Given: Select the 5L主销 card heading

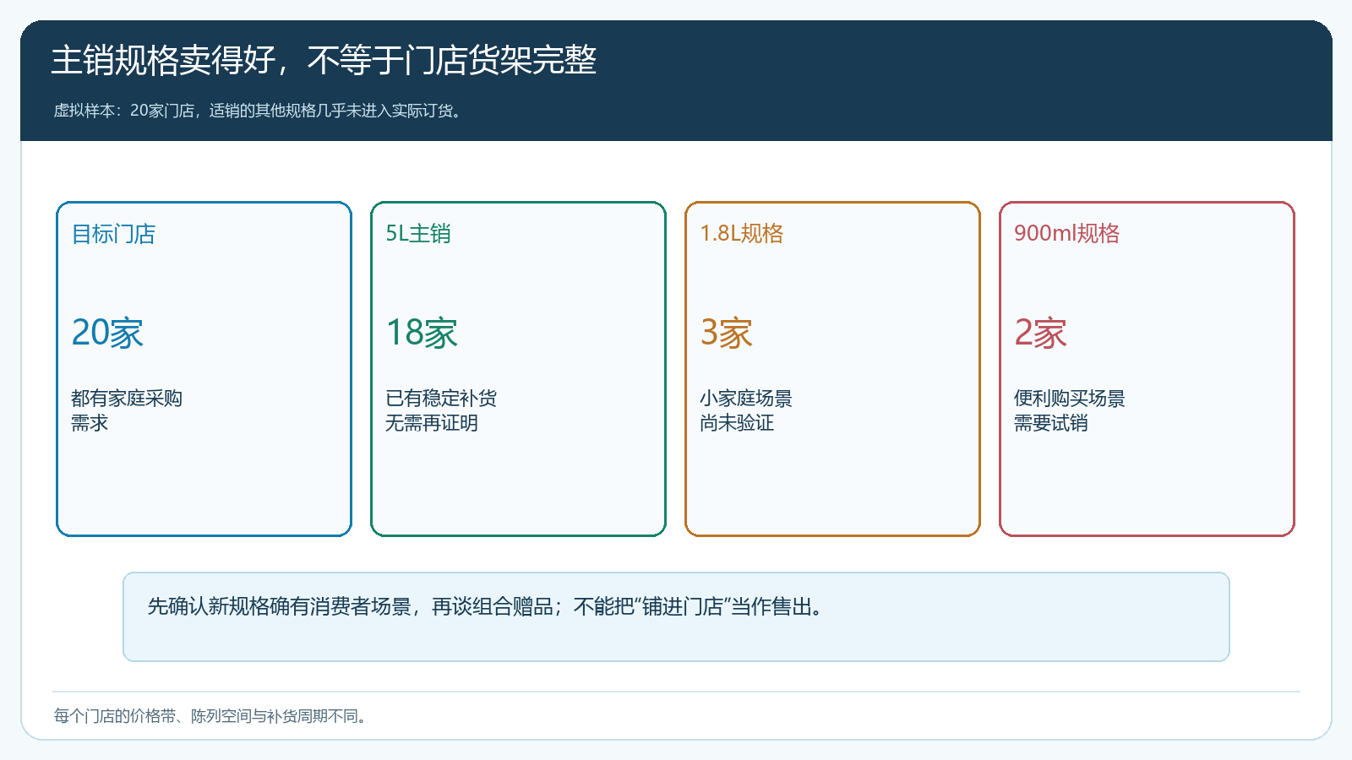Looking at the screenshot, I should [x=418, y=234].
